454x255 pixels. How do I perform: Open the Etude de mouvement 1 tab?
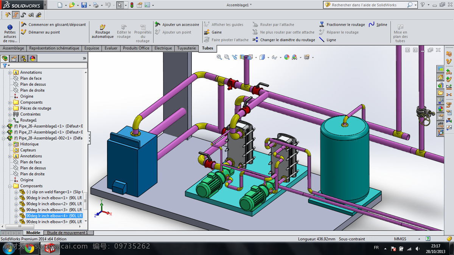tap(68, 233)
